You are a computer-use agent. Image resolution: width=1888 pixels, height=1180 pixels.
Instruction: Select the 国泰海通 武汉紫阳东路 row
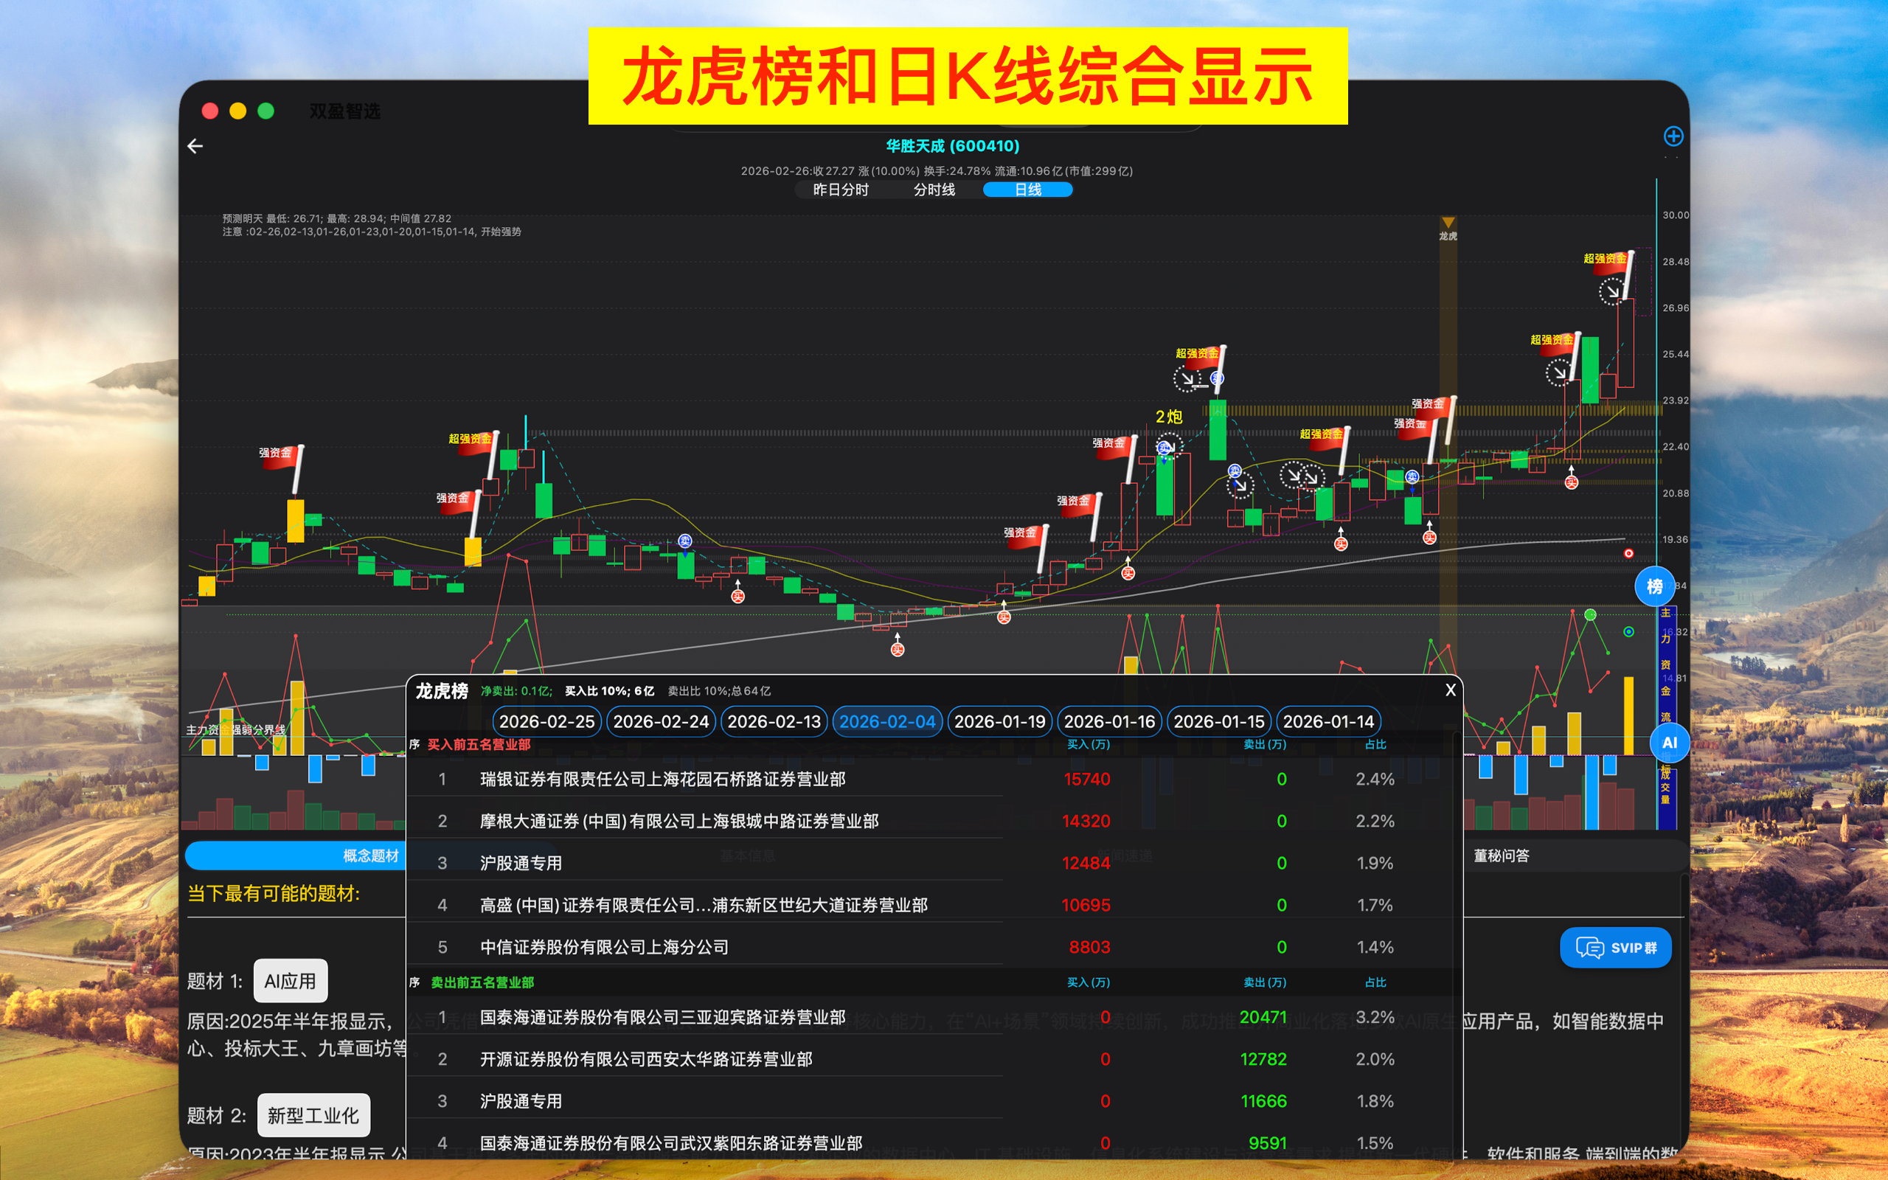934,1143
